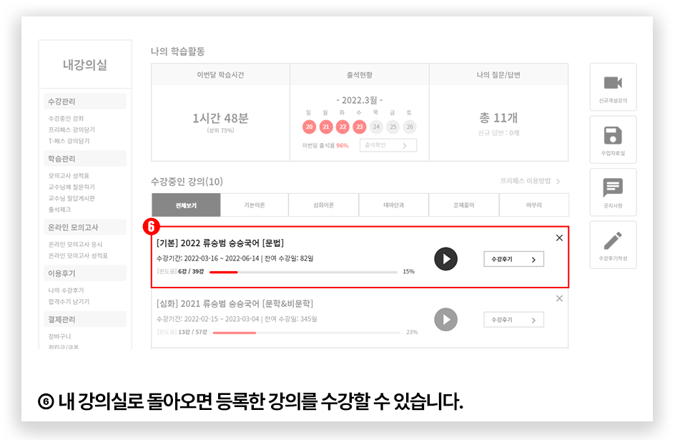
Task: Click the 13강 / 57강 progress count
Action: tap(192, 333)
